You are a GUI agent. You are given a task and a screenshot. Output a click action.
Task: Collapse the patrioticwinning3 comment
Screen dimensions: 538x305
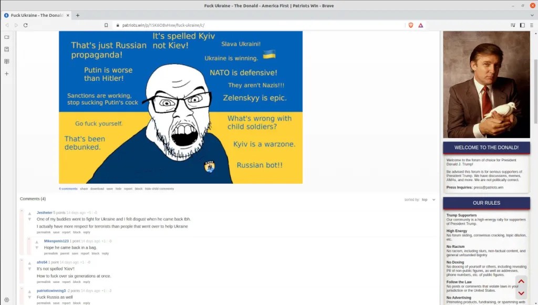22,289
